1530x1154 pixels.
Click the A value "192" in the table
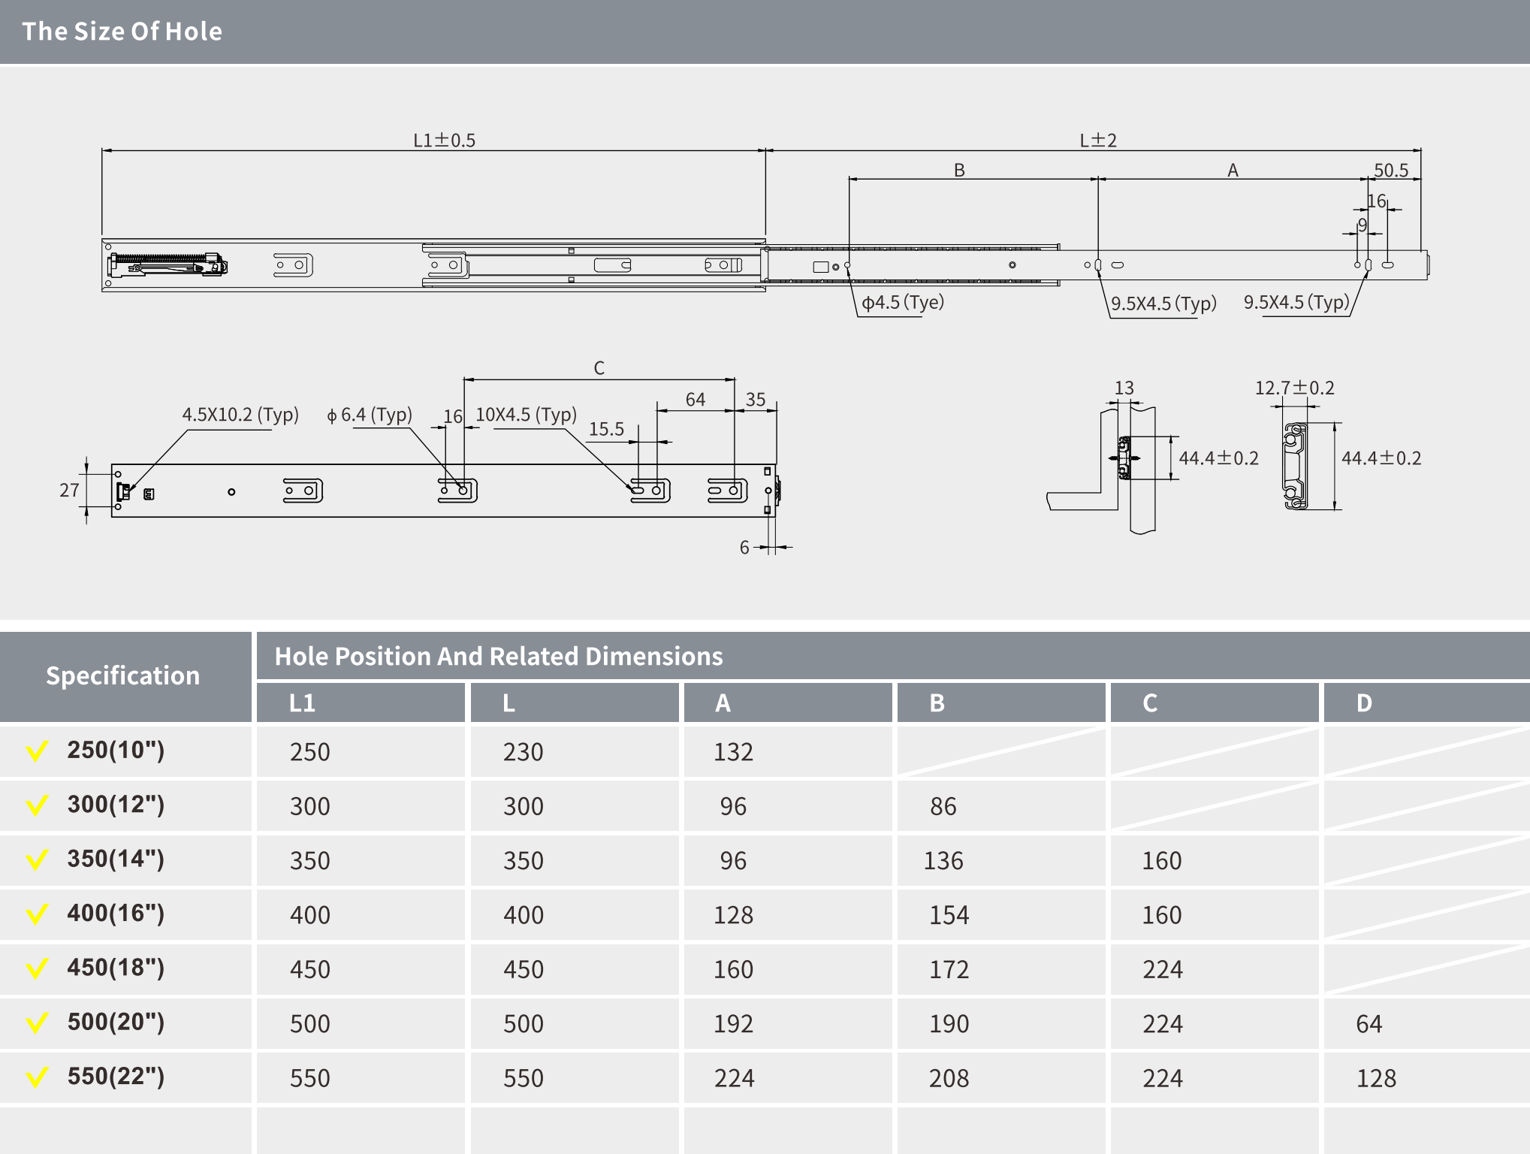click(733, 1024)
